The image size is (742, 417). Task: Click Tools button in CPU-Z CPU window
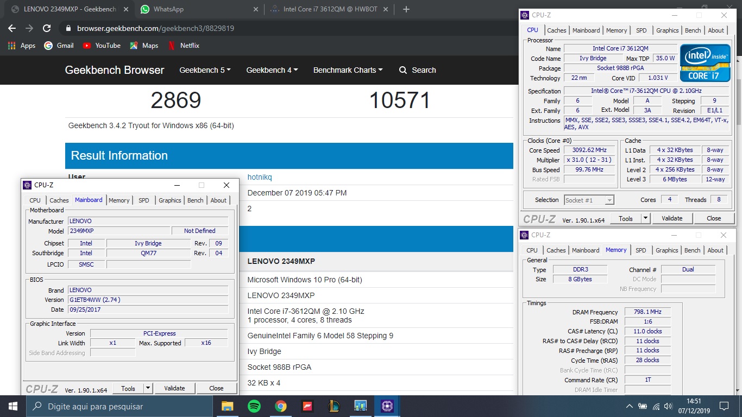click(x=626, y=218)
